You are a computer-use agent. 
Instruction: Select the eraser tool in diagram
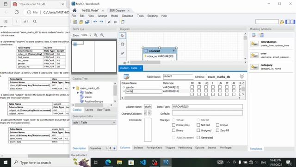[122, 53]
